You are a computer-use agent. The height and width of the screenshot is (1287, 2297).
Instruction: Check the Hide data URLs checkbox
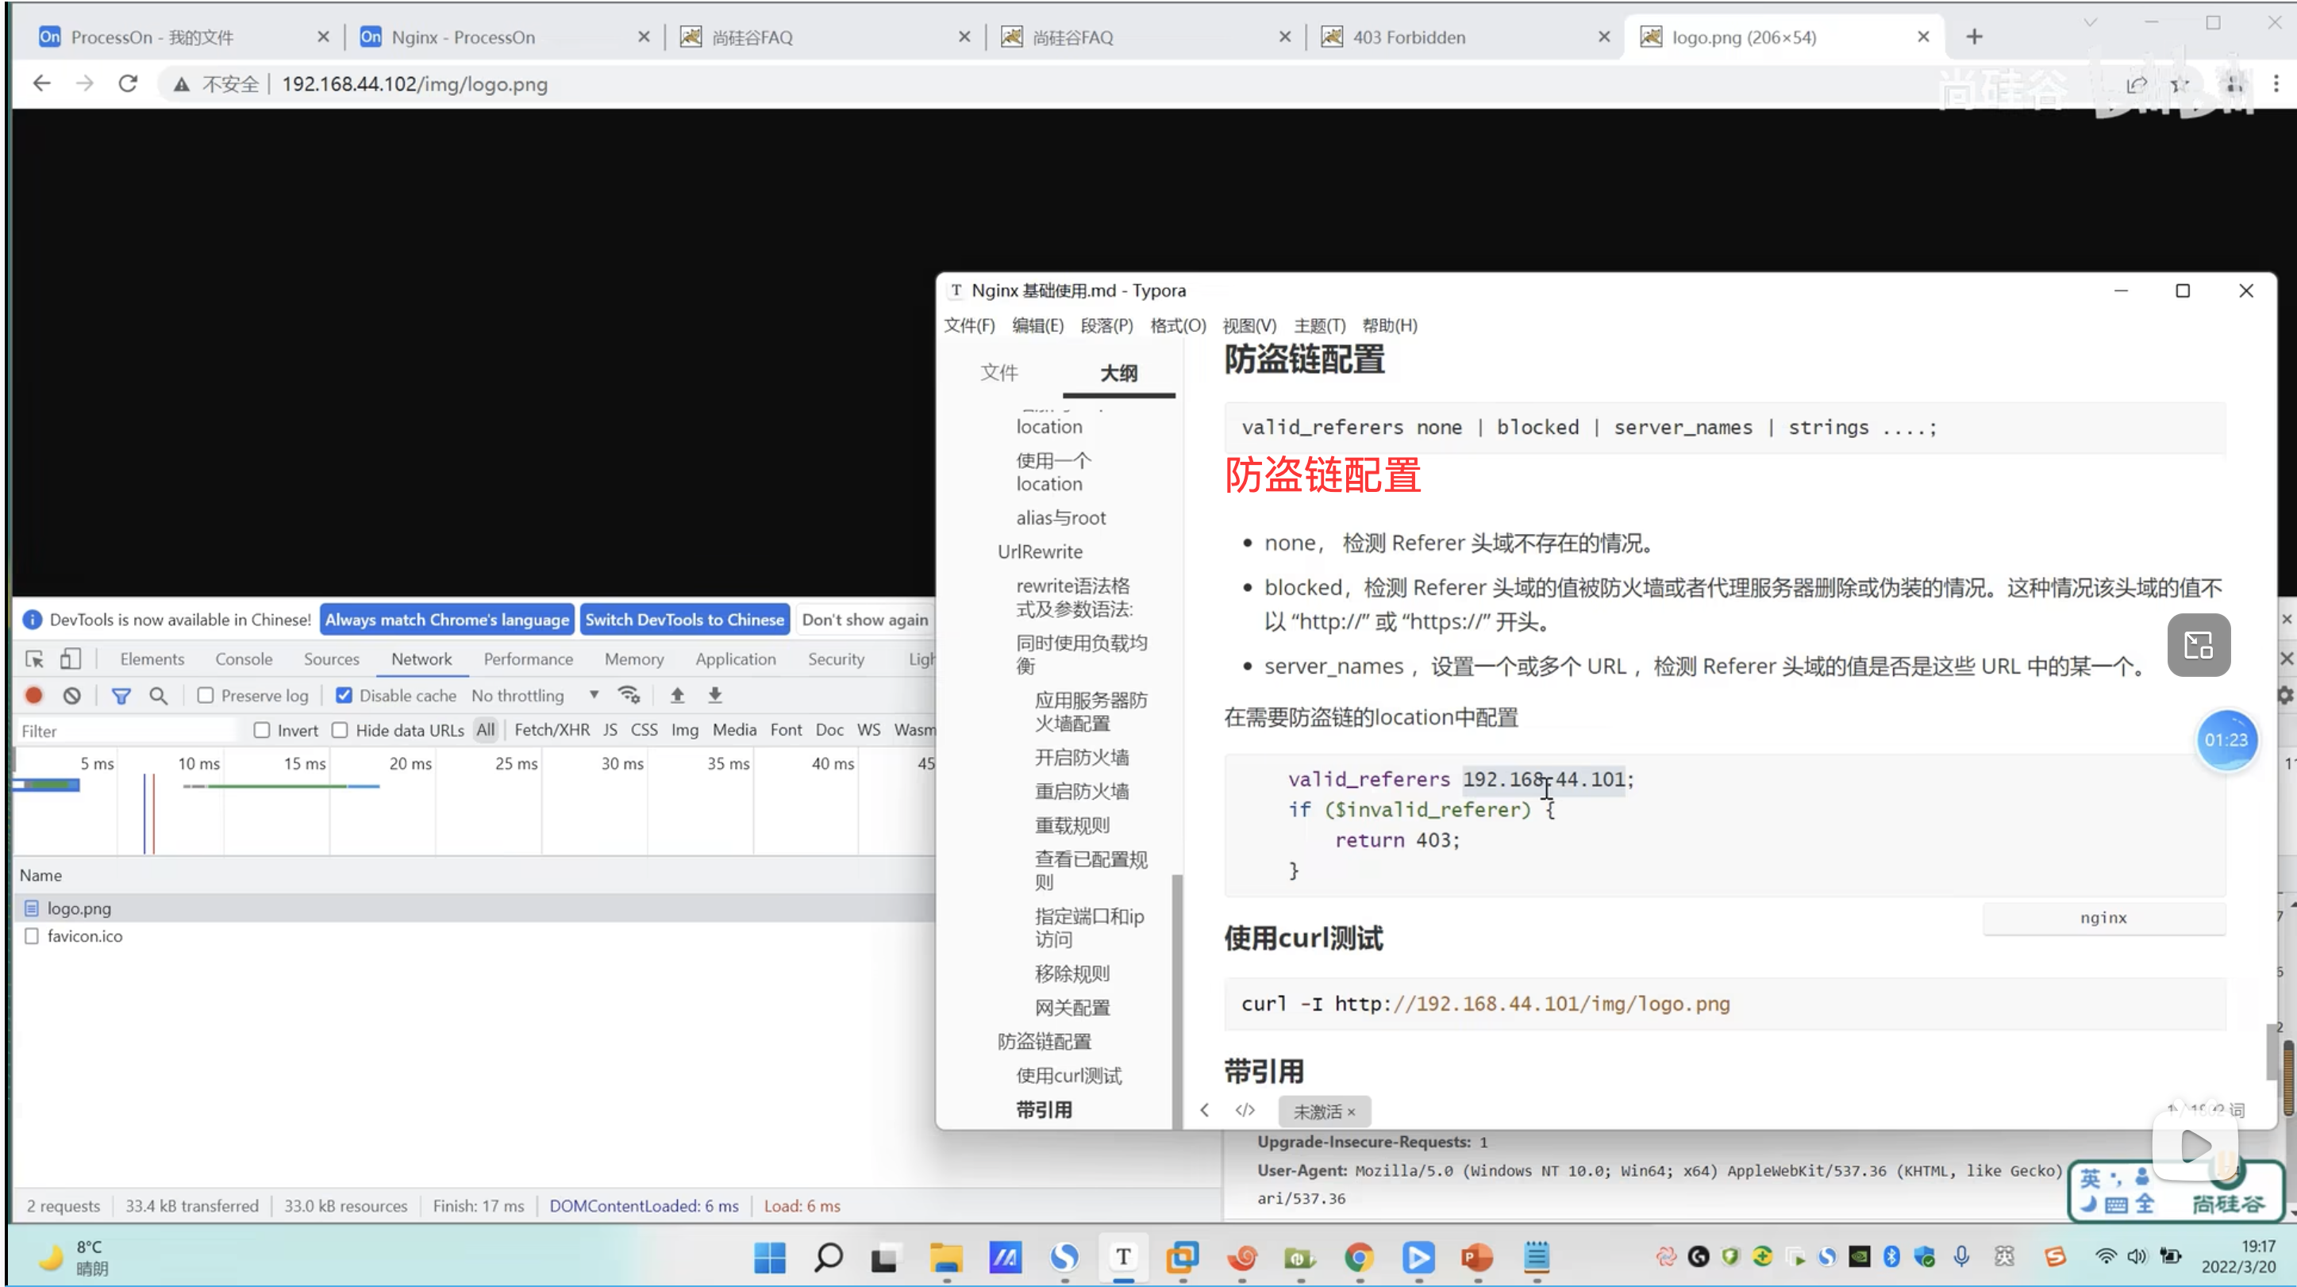coord(340,730)
